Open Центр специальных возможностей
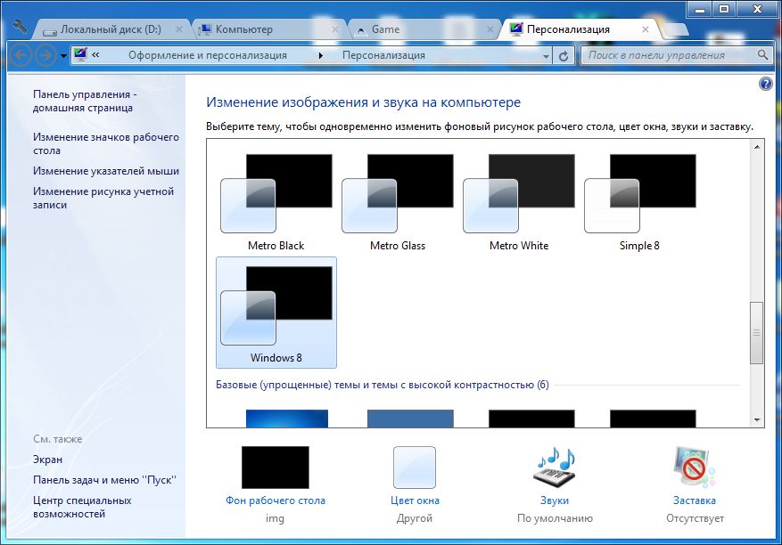This screenshot has width=782, height=545. (82, 507)
